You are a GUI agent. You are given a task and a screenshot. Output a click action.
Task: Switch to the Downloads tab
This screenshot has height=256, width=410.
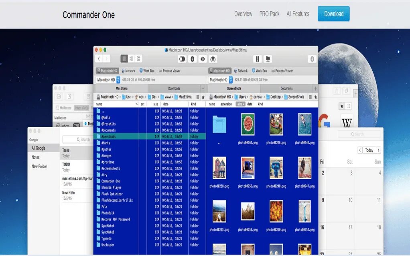(x=174, y=88)
